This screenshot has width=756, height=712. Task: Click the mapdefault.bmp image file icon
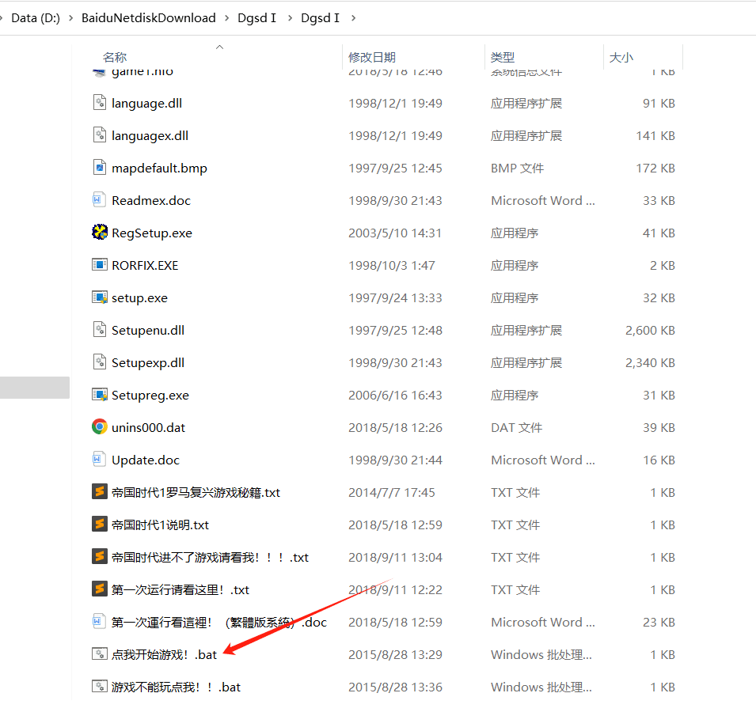99,168
